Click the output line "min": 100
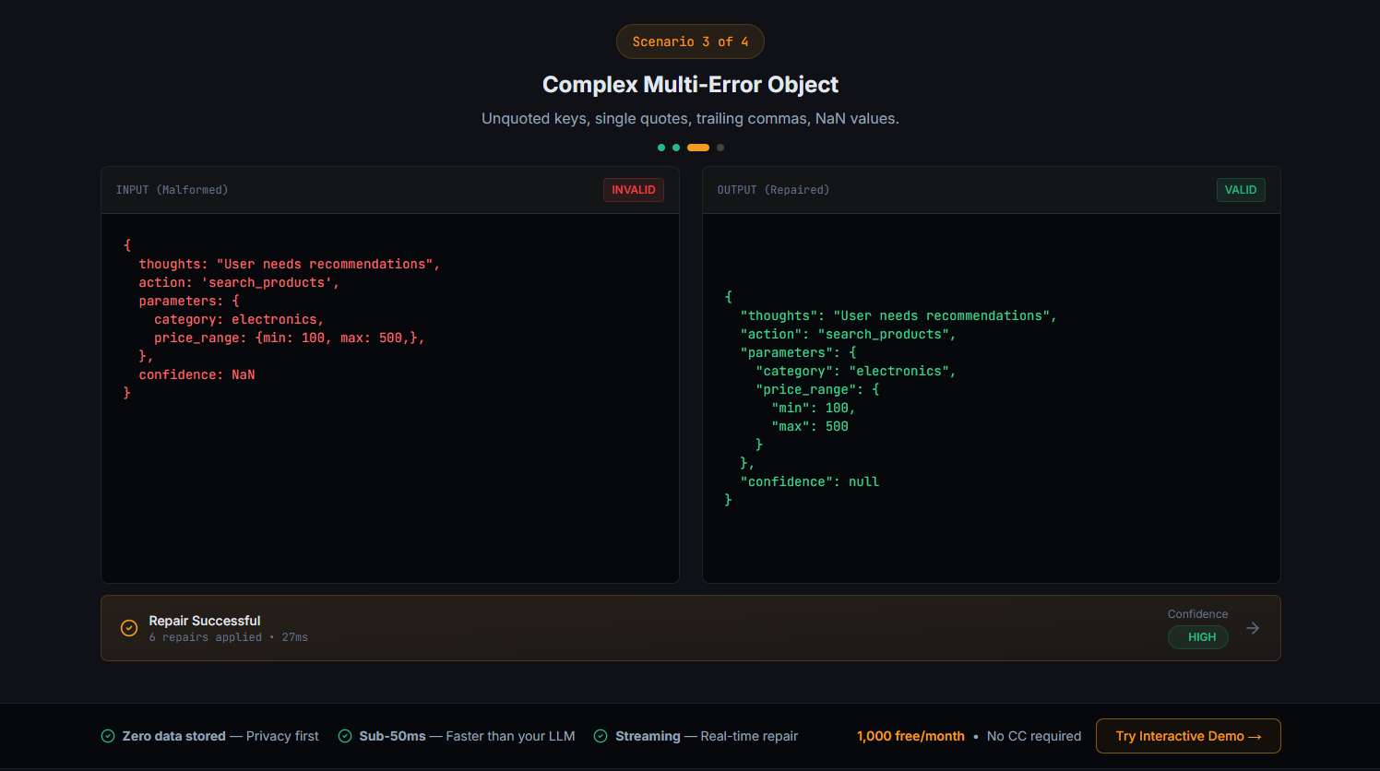 pos(814,409)
